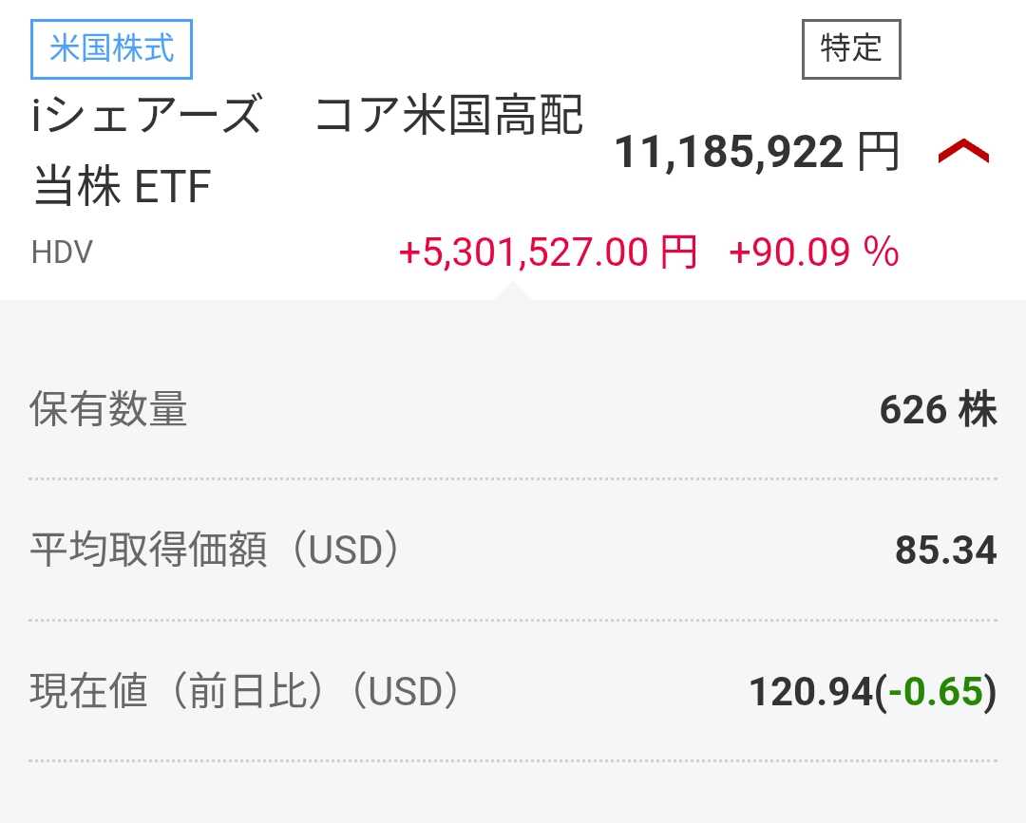The width and height of the screenshot is (1026, 823).
Task: Tap the +5,301,527.00 円 profit figure
Action: pyautogui.click(x=547, y=253)
